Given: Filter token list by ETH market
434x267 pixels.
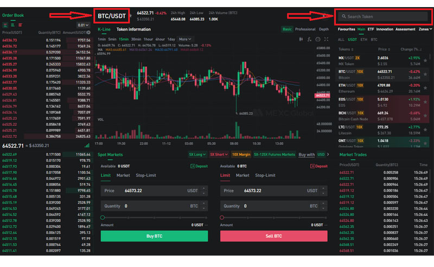Looking at the screenshot, I should [x=363, y=40].
